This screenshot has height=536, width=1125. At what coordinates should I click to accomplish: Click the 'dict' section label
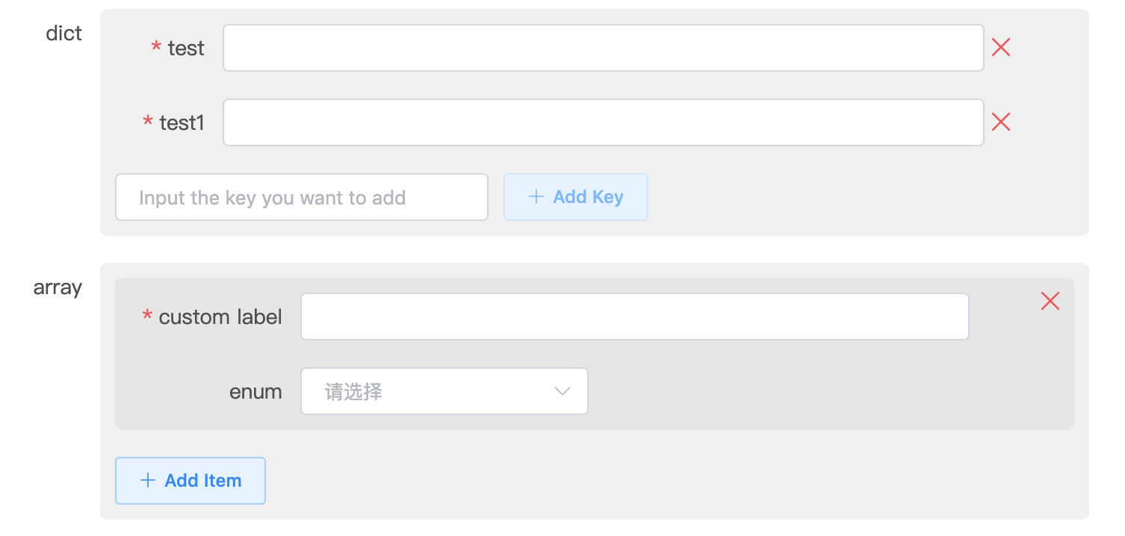point(63,34)
